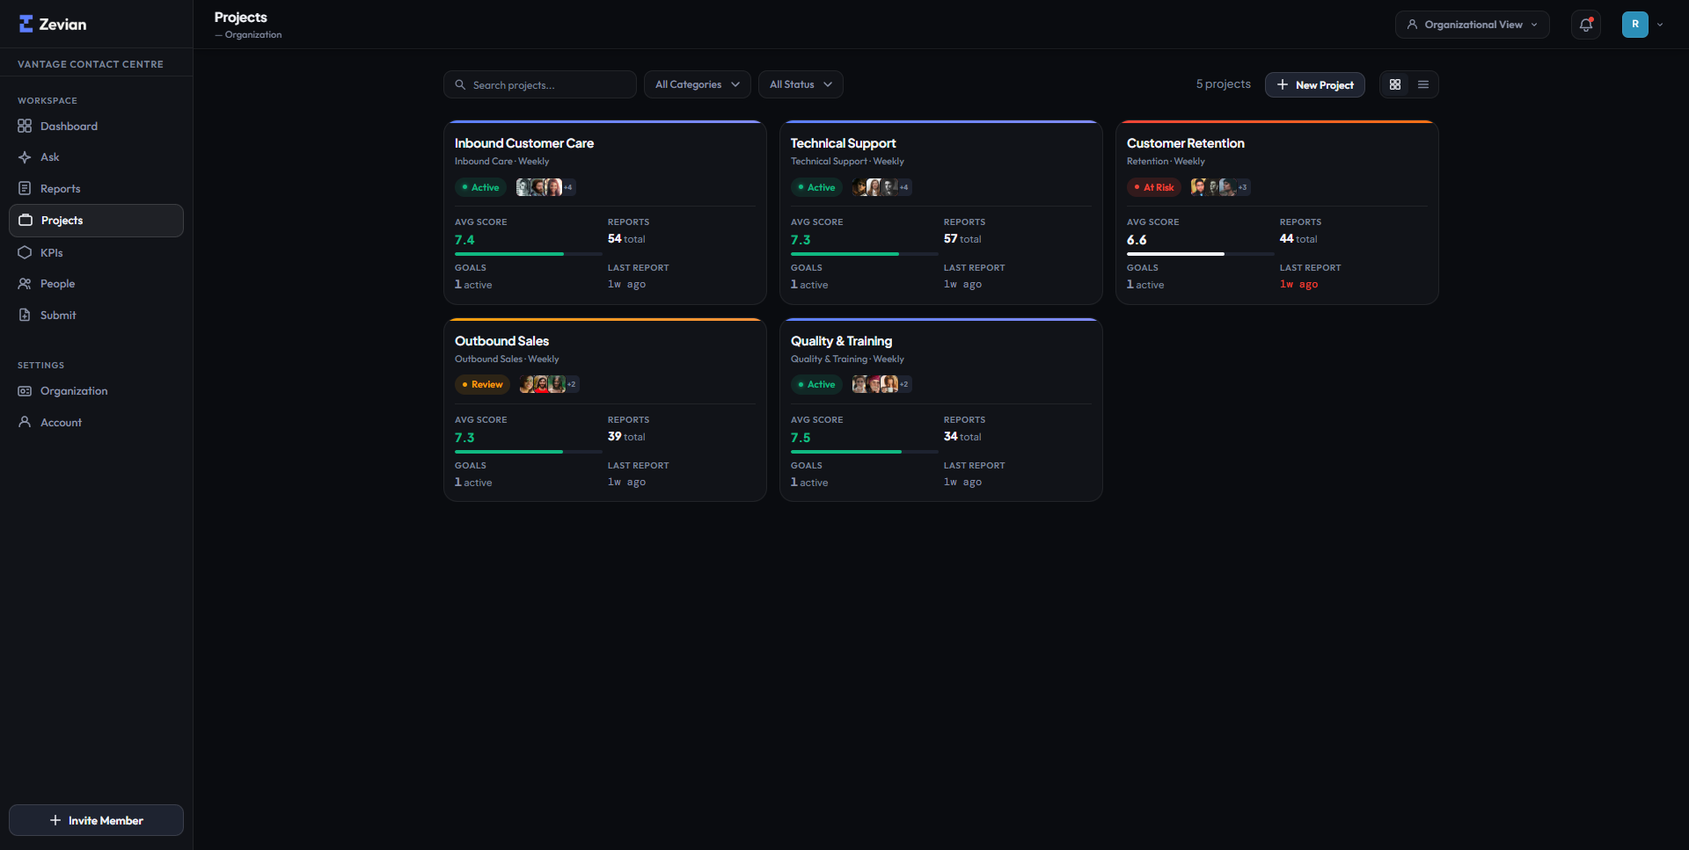Click the Active badge on Inbound Customer Care

point(480,187)
